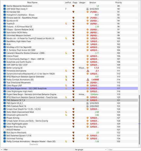Click the conflict icon for Enhanced Lights and FX
This screenshot has height=151, width=141.
click(66, 115)
